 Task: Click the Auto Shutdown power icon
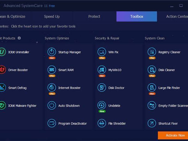coord(52,105)
